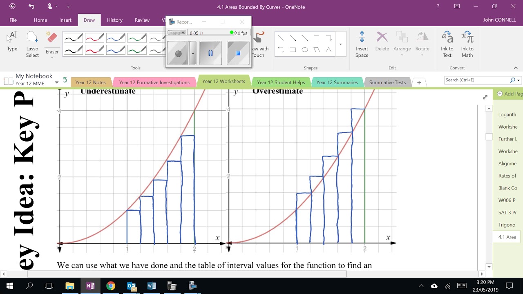Toggle Draw with Touch mode
523x294 pixels.
coord(259,45)
